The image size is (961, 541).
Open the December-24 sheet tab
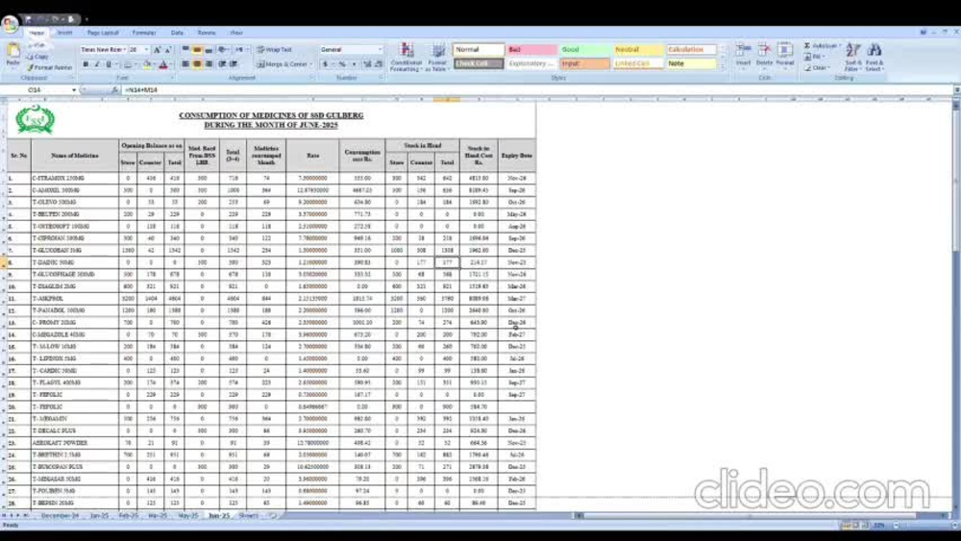coord(60,516)
